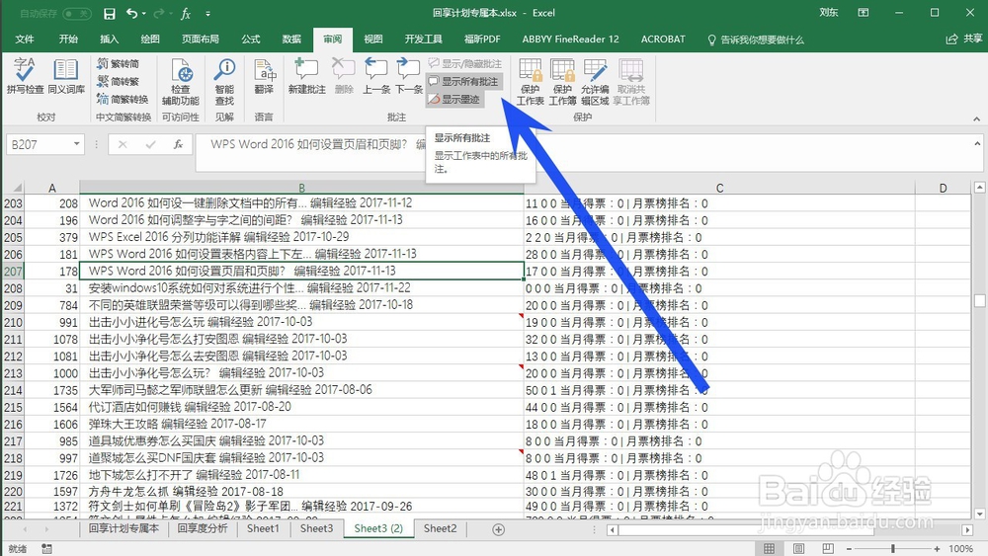The height and width of the screenshot is (556, 988).
Task: Switch to sheet 回享度分析
Action: click(203, 528)
